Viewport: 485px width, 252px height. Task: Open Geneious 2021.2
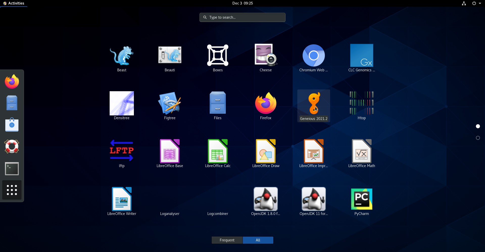coord(313,106)
